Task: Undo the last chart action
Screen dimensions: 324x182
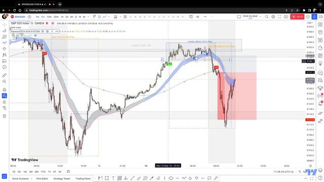Action: [x=205, y=17]
